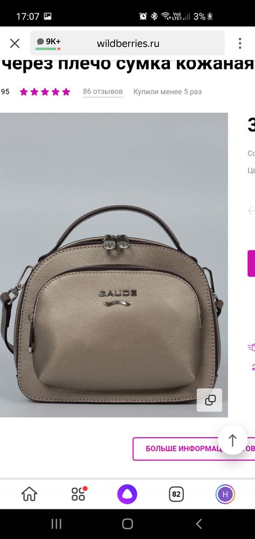Screen dimensions: 255x539
Task: Tap the Android recent apps button
Action: coord(56,523)
